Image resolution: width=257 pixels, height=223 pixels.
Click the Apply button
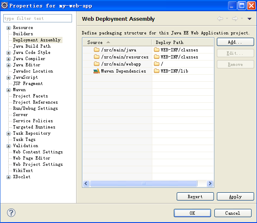click(x=235, y=196)
